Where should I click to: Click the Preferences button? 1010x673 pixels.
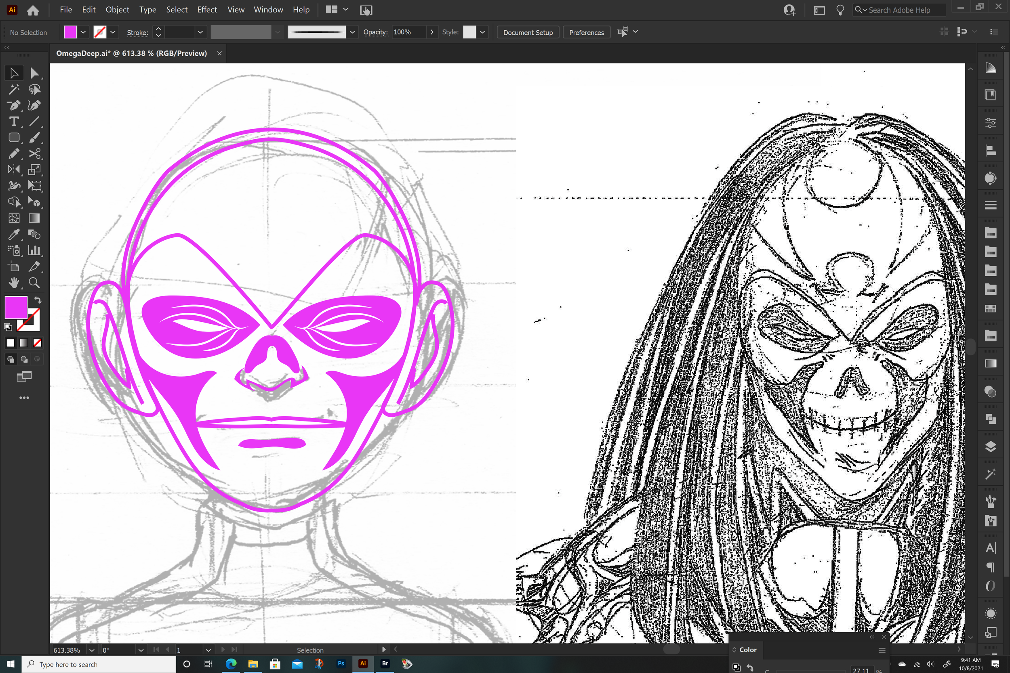tap(586, 32)
